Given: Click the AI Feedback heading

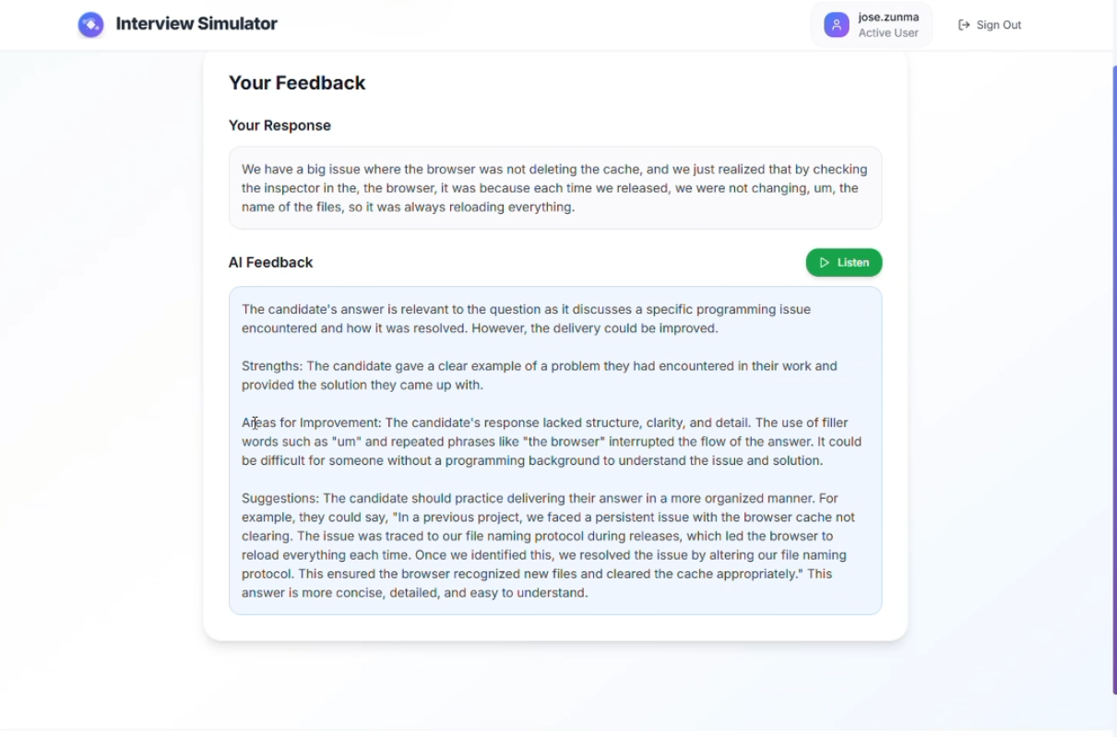Looking at the screenshot, I should (270, 263).
